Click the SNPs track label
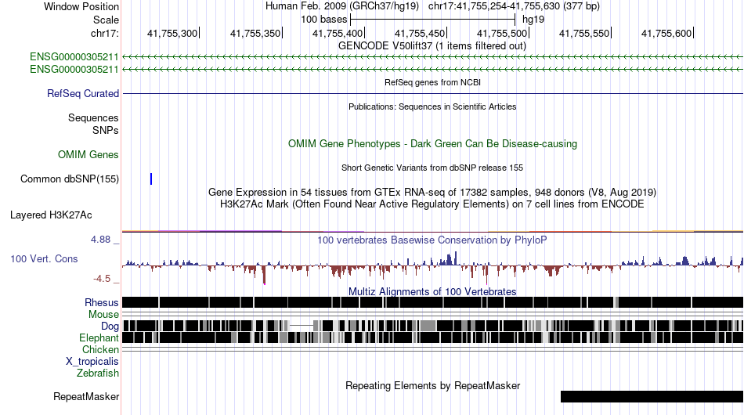Viewport: 744px width, 415px height. point(106,130)
